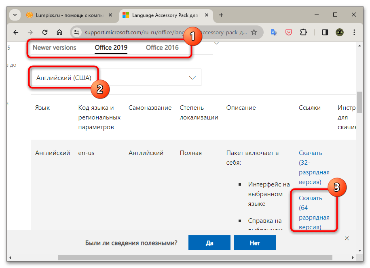Click the Pocket extension icon
The width and height of the screenshot is (370, 268).
tap(289, 32)
